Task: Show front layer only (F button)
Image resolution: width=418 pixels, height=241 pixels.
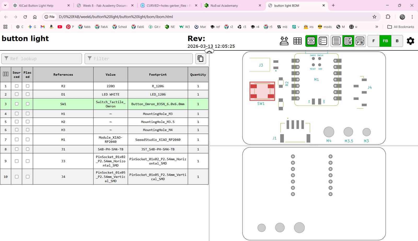Action: coord(374,41)
